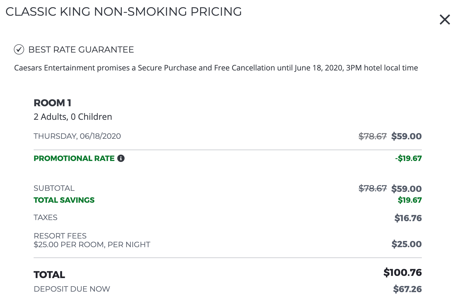Click the $67.26 deposit amount
Viewport: 456px width, 303px height.
coord(407,289)
